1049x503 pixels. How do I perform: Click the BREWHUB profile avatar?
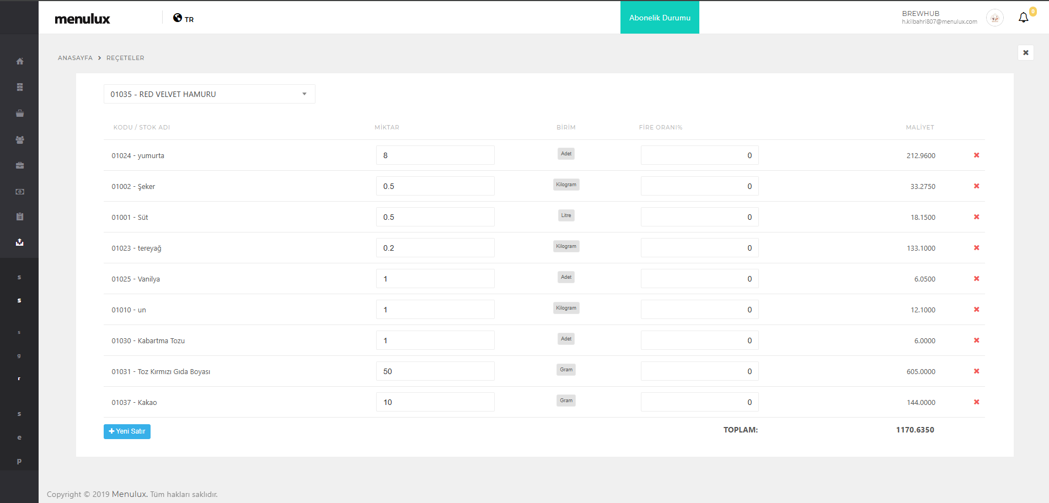pyautogui.click(x=994, y=18)
